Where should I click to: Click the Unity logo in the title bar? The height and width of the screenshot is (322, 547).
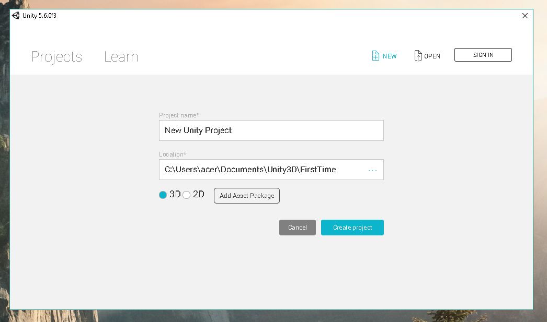(16, 16)
